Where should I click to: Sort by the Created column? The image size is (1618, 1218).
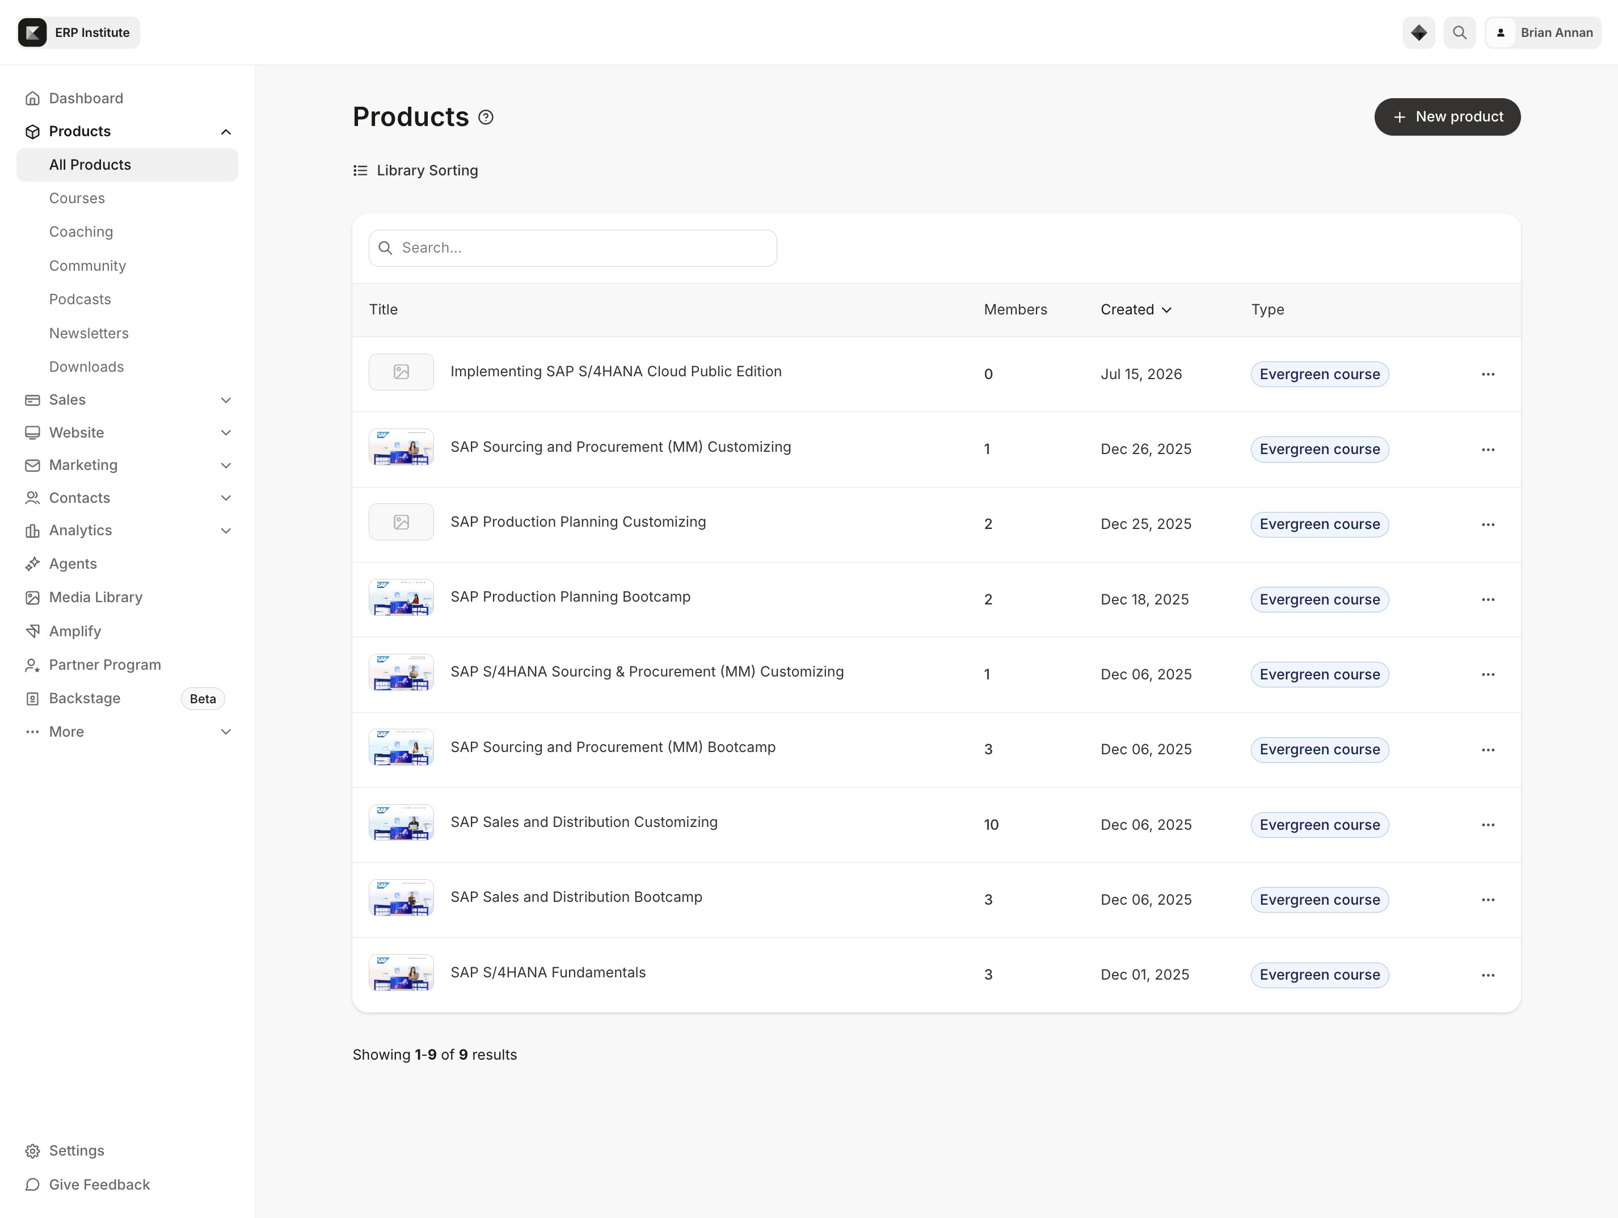pos(1136,310)
